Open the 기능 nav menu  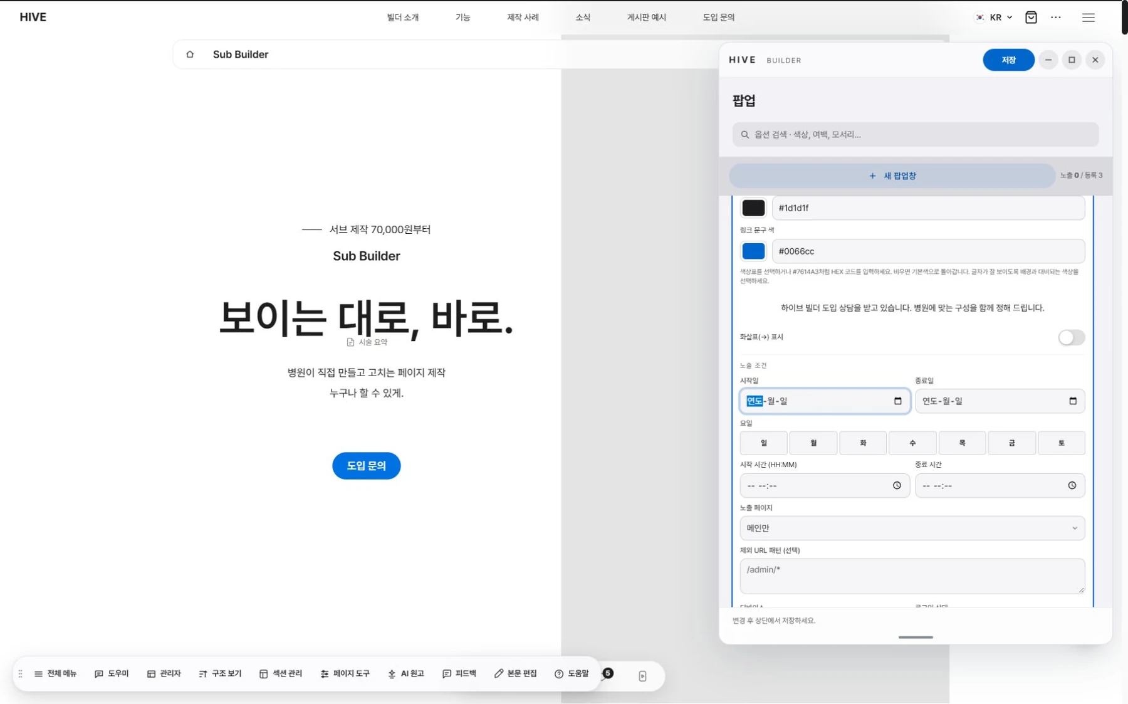click(x=463, y=18)
